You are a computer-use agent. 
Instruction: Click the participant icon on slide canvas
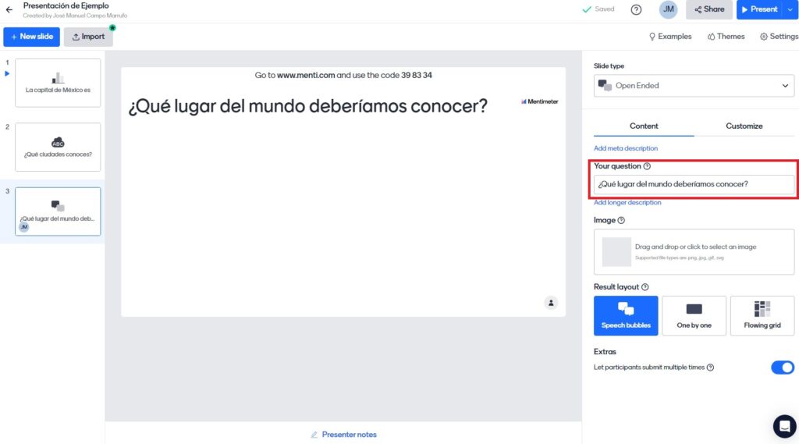551,303
